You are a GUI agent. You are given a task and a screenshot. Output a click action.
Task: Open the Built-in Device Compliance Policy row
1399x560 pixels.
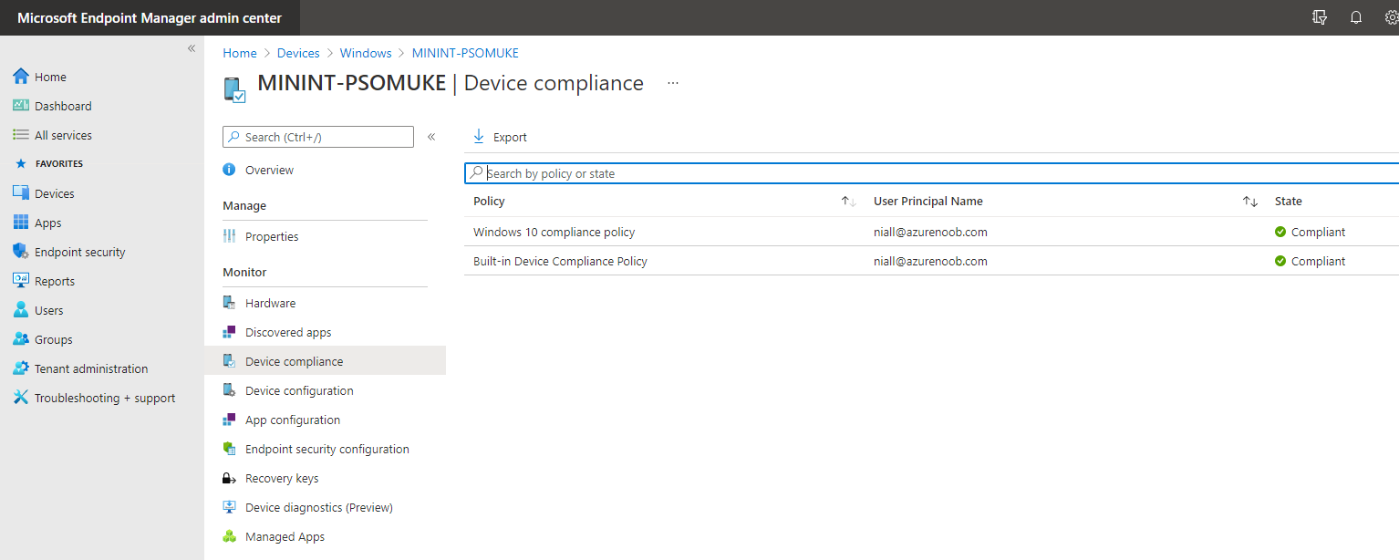(x=931, y=261)
